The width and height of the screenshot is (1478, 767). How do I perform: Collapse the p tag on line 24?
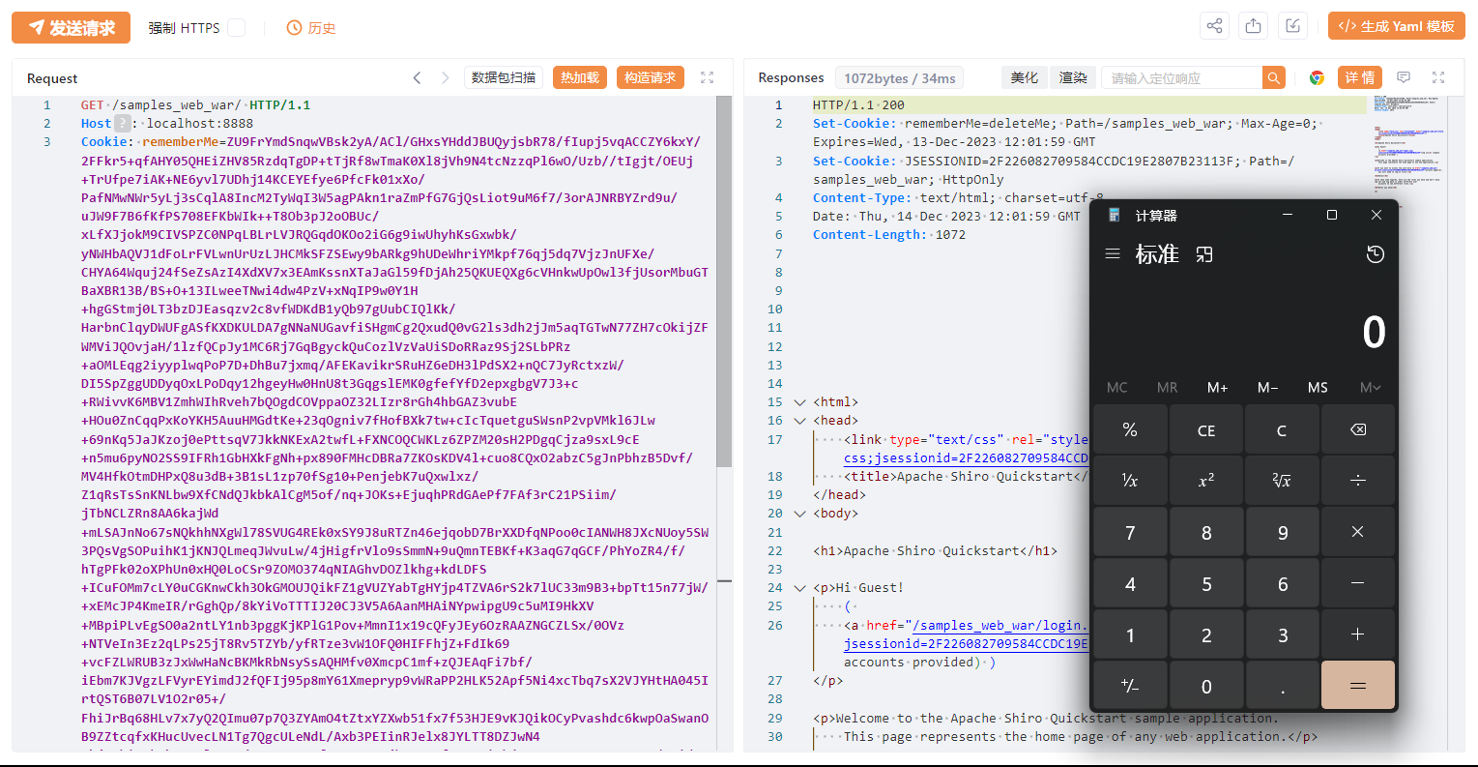click(799, 588)
